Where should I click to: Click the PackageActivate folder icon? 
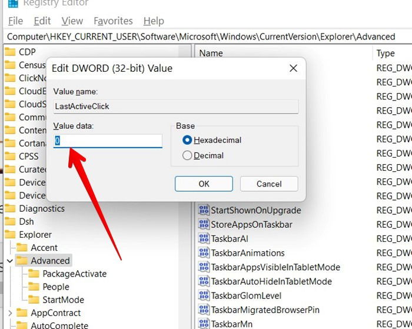(34, 273)
